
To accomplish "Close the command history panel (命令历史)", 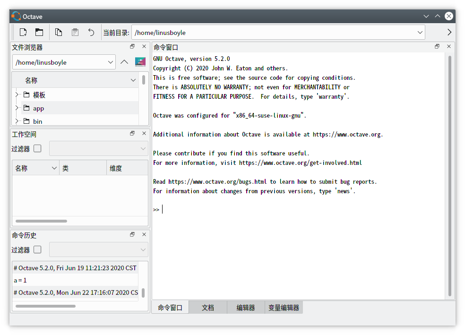I will (x=144, y=234).
